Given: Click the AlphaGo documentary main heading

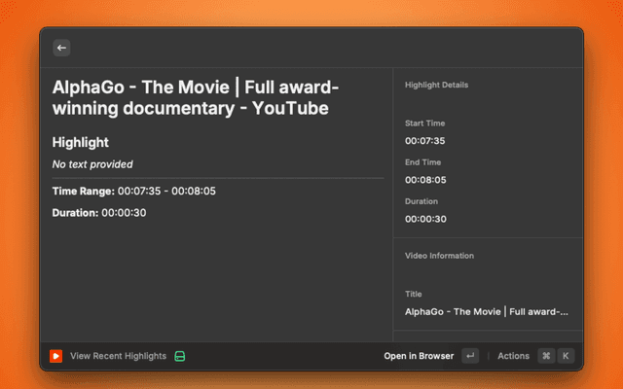Looking at the screenshot, I should 196,98.
